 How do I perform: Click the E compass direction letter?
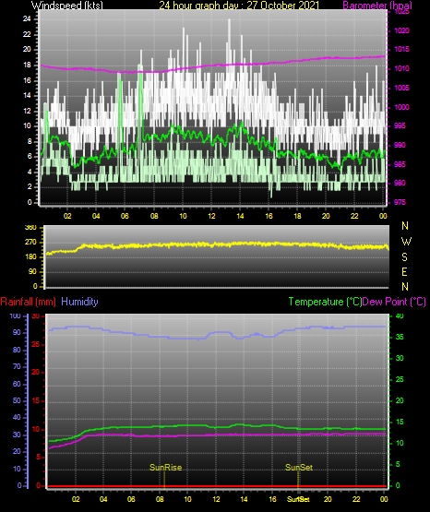404,271
